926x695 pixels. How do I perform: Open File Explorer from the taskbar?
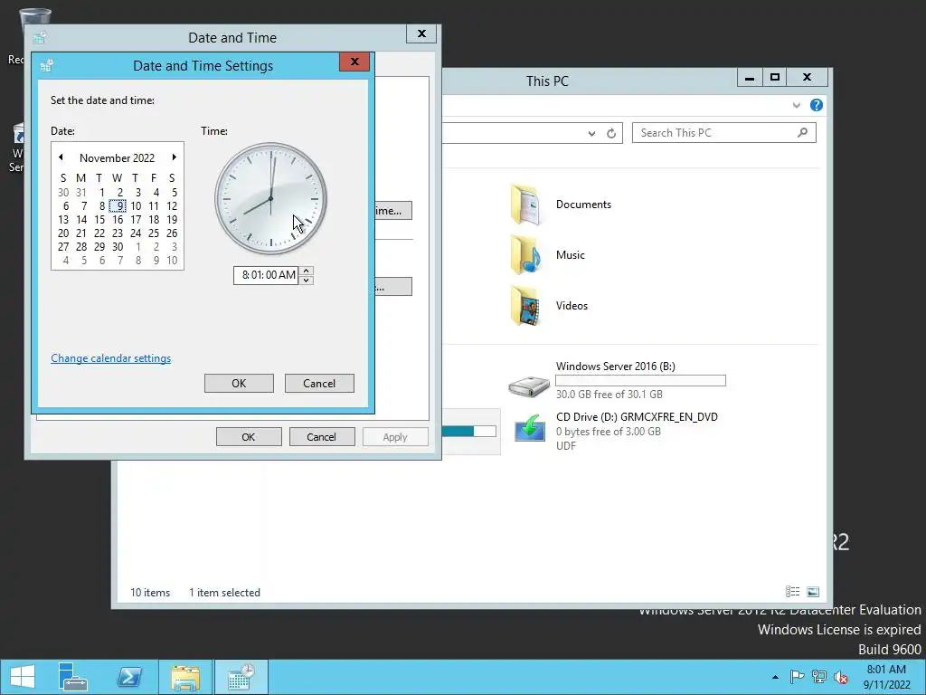(185, 677)
